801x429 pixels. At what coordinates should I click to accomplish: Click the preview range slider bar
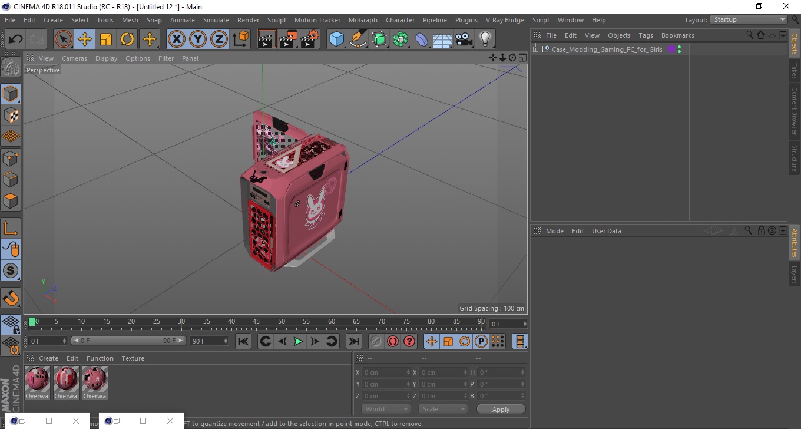point(128,341)
